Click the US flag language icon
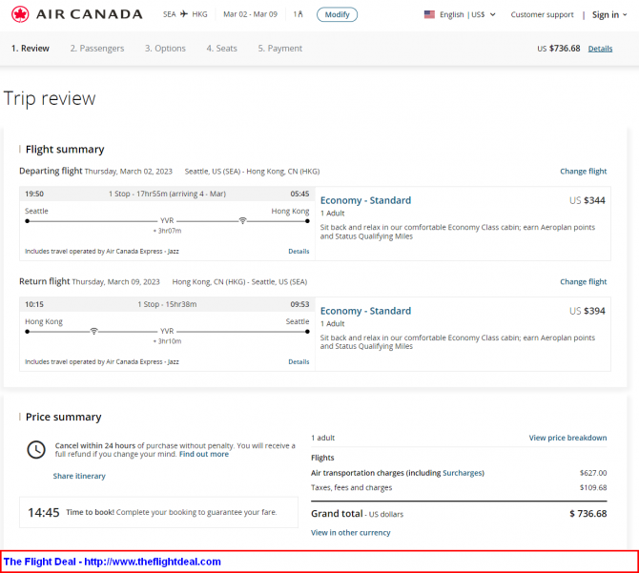The width and height of the screenshot is (639, 573). pyautogui.click(x=429, y=14)
